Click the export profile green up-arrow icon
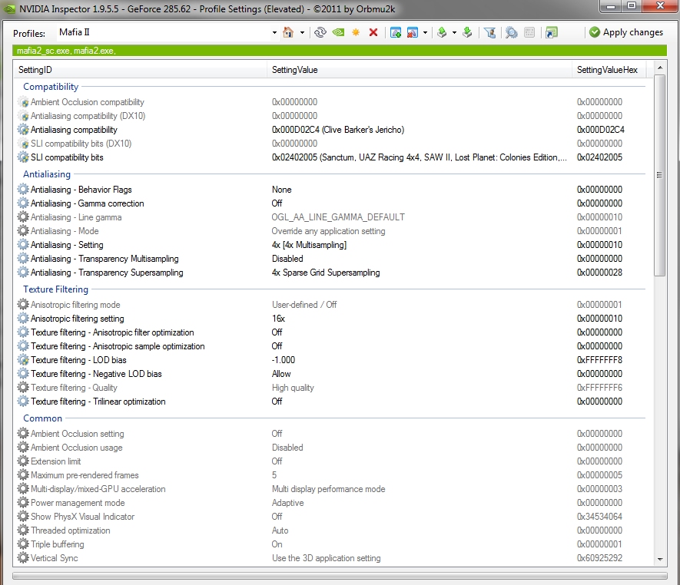The width and height of the screenshot is (680, 585). coord(442,32)
